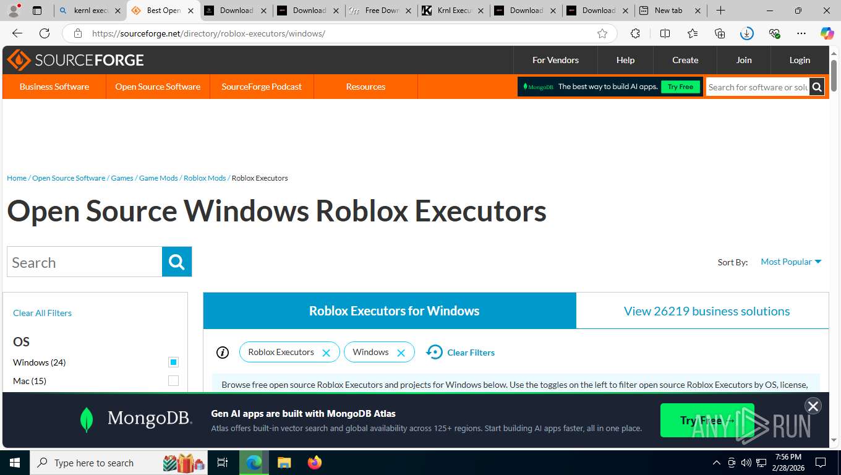Click the Join header link
The image size is (841, 475).
point(744,60)
